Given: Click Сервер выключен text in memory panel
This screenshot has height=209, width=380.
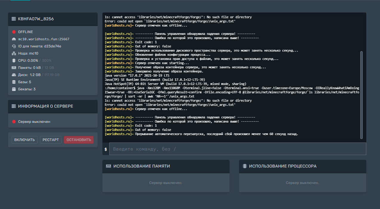Looking at the screenshot, I should click(x=166, y=183).
